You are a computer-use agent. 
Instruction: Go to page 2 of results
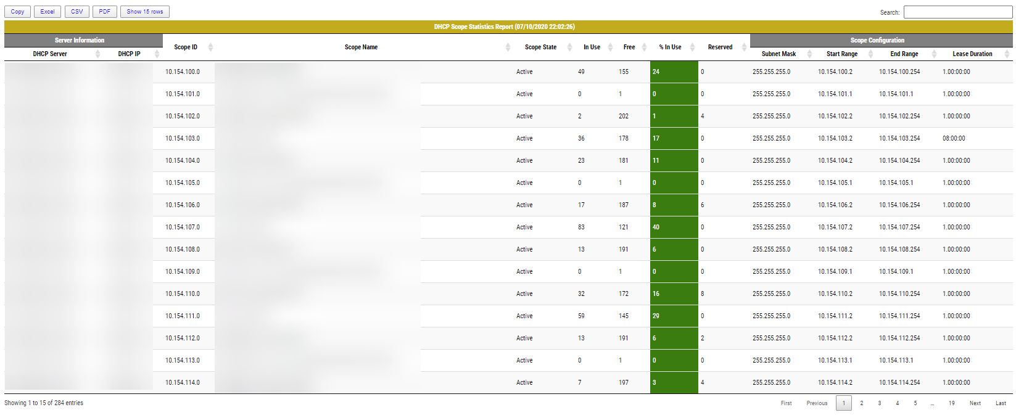coord(862,403)
